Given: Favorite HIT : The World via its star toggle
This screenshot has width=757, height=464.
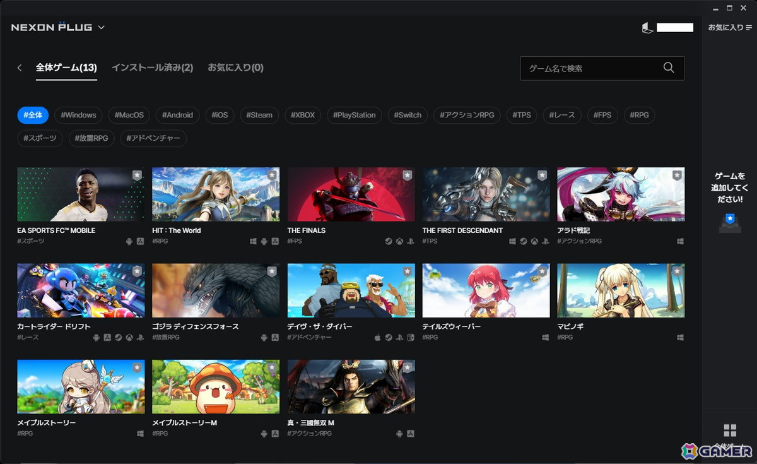Looking at the screenshot, I should pyautogui.click(x=273, y=175).
